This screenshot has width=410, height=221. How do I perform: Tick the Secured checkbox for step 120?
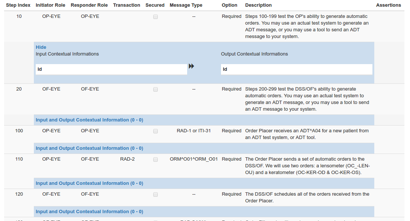[156, 195]
